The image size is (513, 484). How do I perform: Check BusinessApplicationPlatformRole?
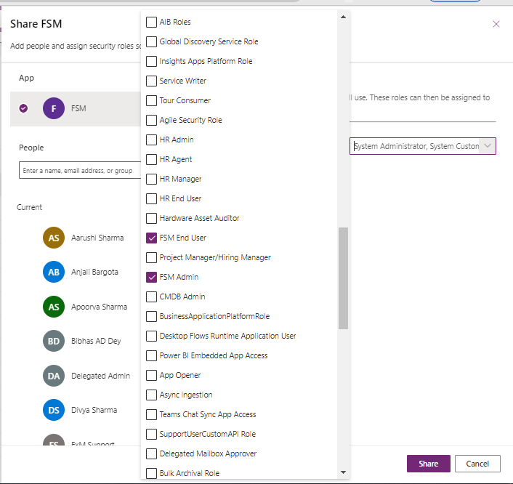[x=151, y=316]
